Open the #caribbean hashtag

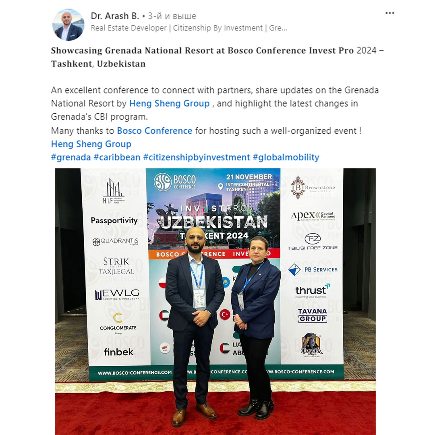click(117, 157)
